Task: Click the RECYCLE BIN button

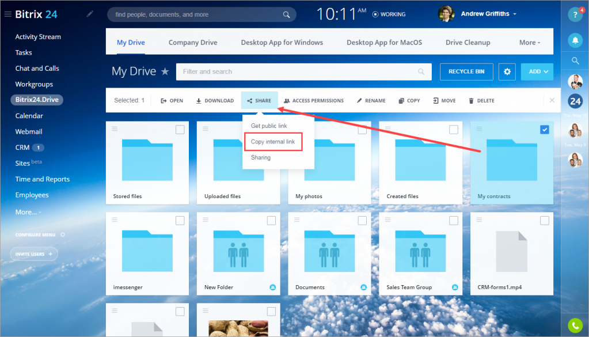Action: 466,71
